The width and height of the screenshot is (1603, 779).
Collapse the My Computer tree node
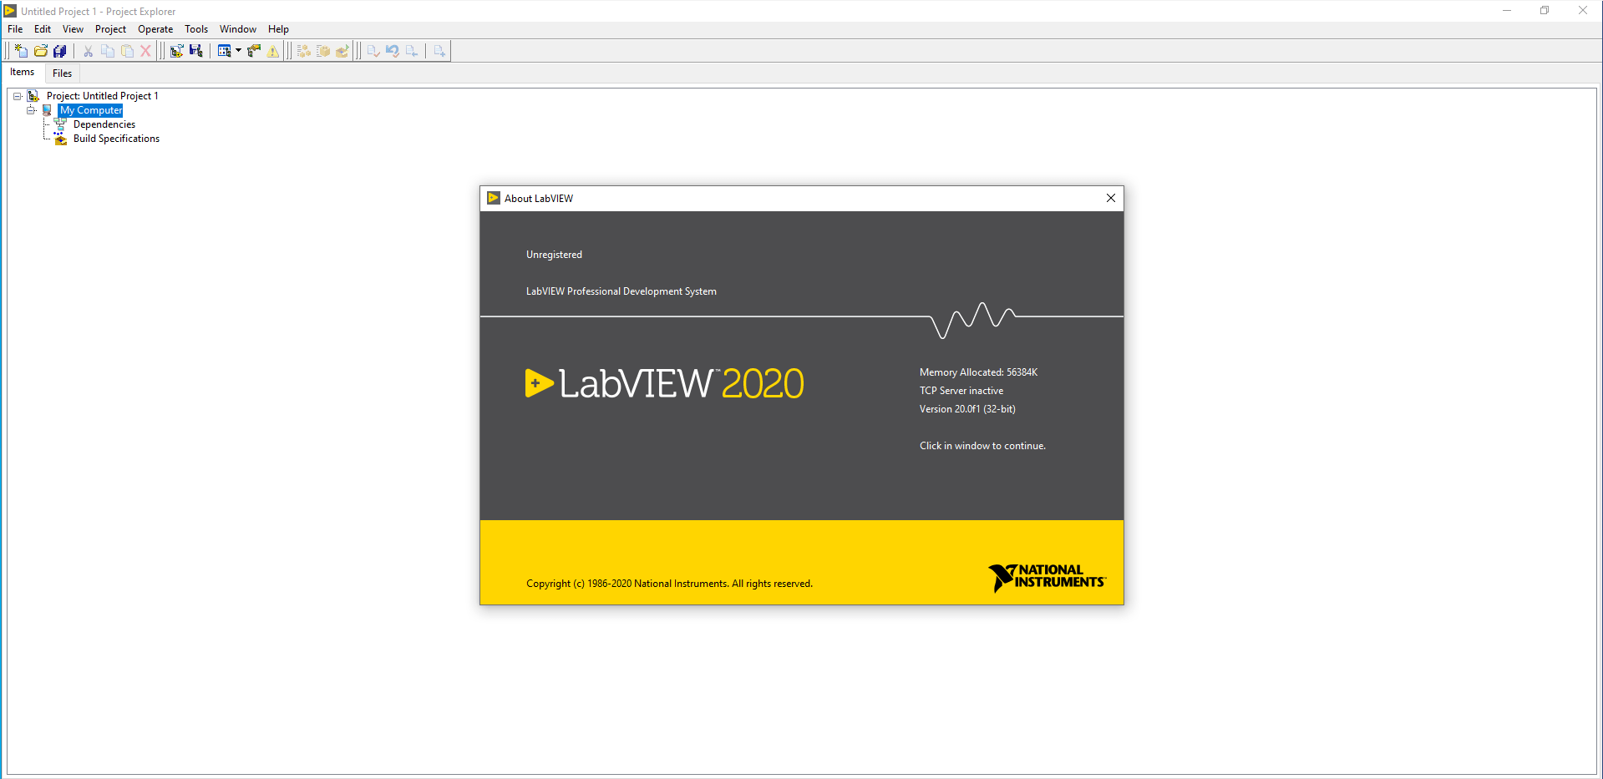[31, 110]
